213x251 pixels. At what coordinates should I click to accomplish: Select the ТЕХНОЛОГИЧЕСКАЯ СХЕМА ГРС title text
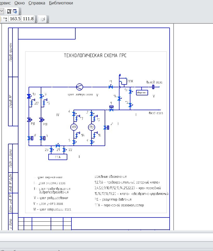tap(95, 56)
